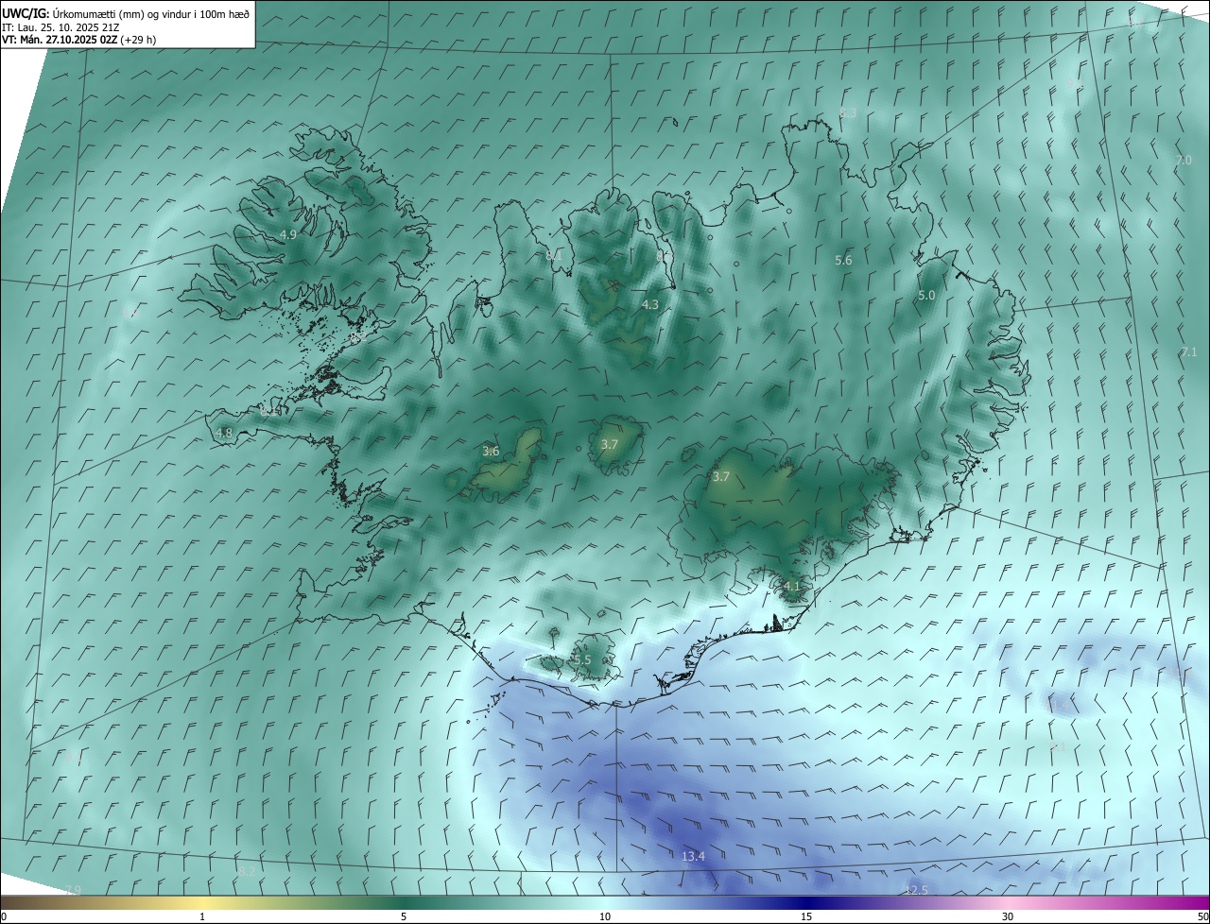Image resolution: width=1210 pixels, height=924 pixels.
Task: Click the colour scale tick label 15
Action: 806,916
